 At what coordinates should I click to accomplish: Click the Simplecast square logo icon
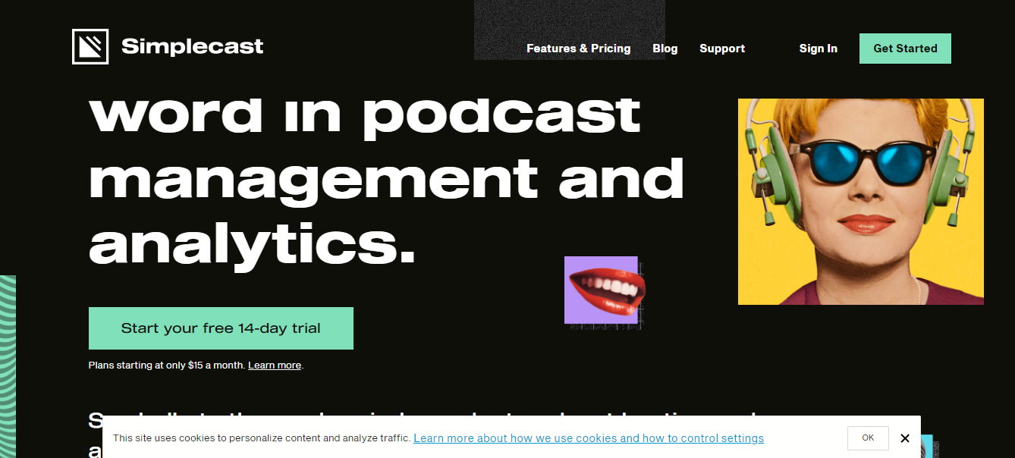[x=90, y=47]
